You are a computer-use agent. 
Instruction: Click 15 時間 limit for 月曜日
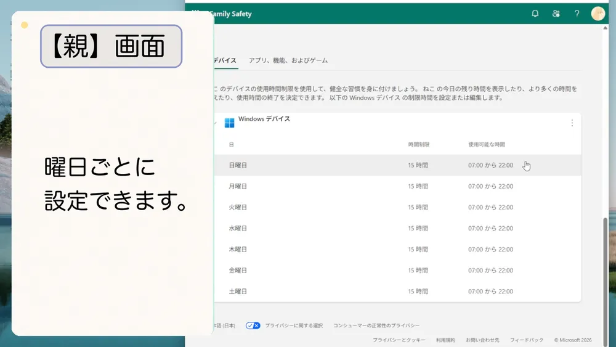tap(418, 186)
